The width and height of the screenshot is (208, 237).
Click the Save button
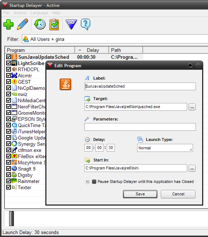(x=140, y=194)
